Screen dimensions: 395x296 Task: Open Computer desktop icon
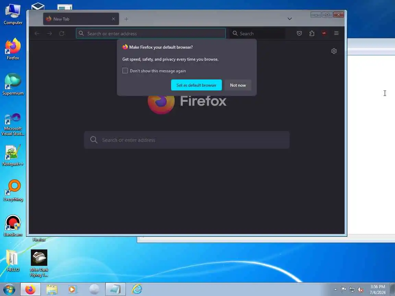[13, 14]
